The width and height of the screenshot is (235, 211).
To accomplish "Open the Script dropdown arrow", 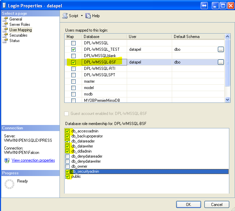I will tap(82, 15).
